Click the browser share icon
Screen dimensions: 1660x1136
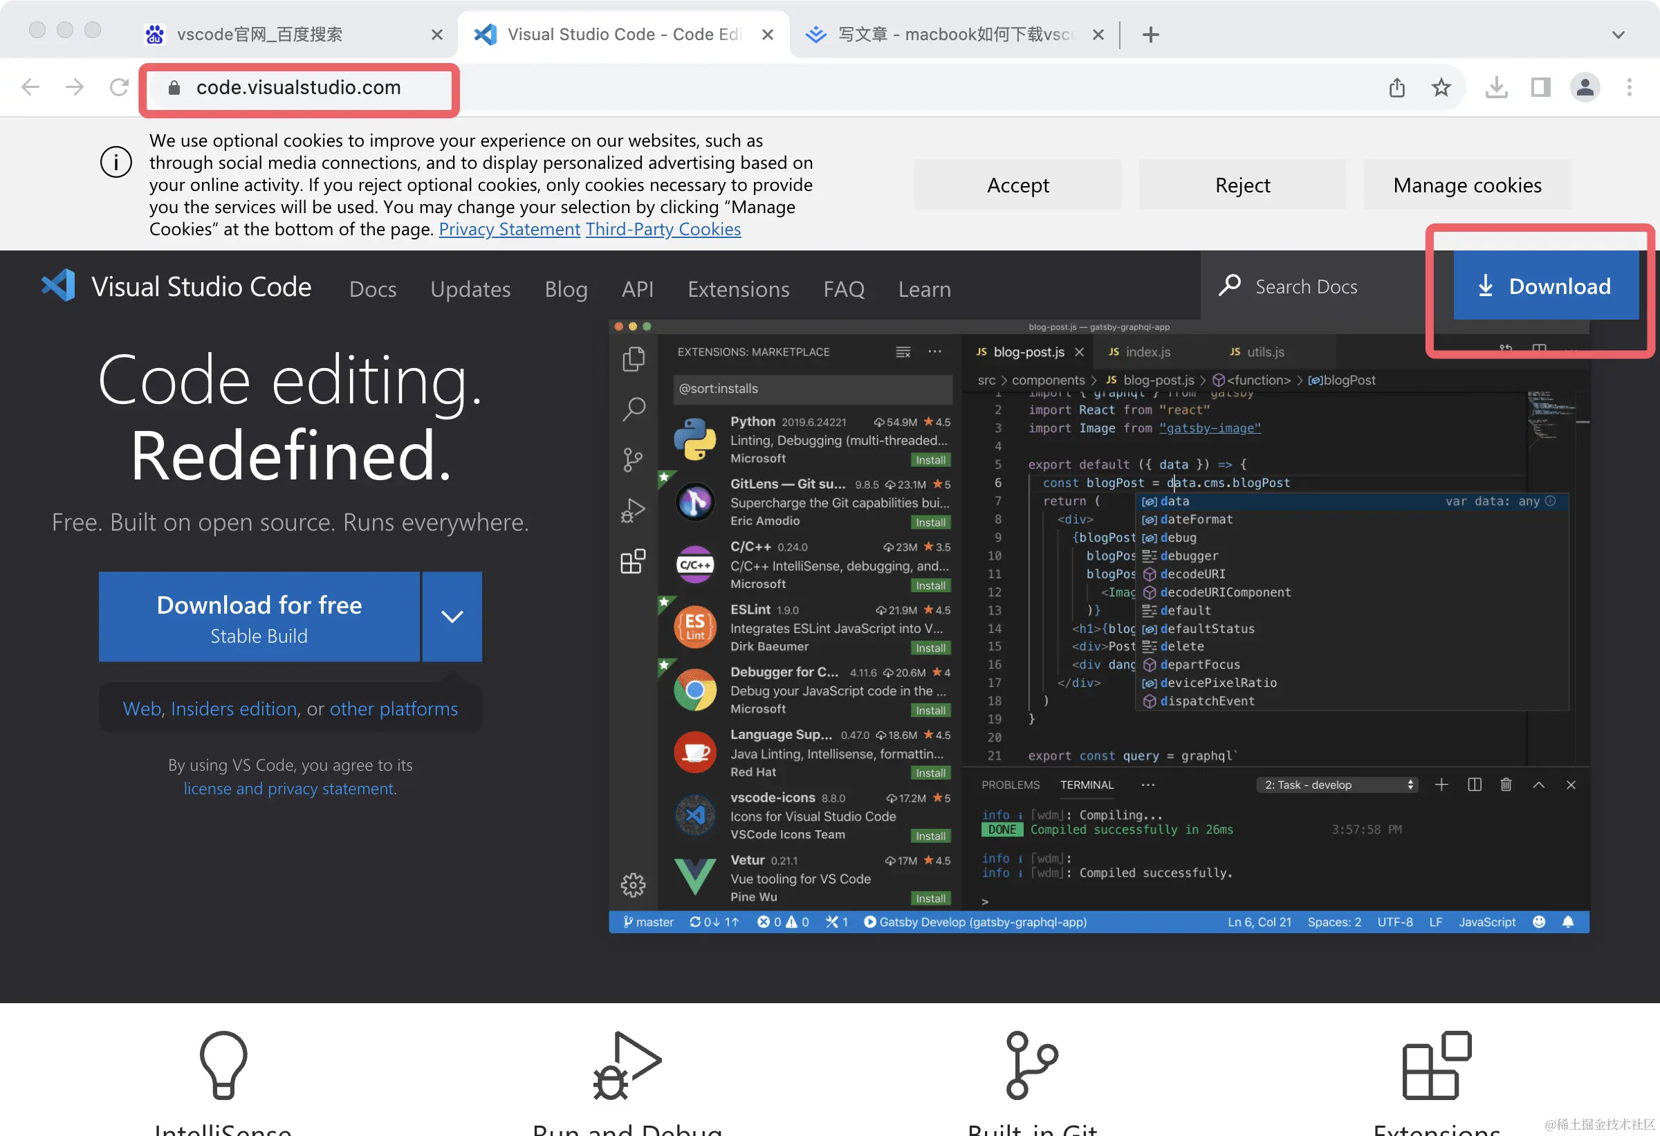pyautogui.click(x=1396, y=88)
